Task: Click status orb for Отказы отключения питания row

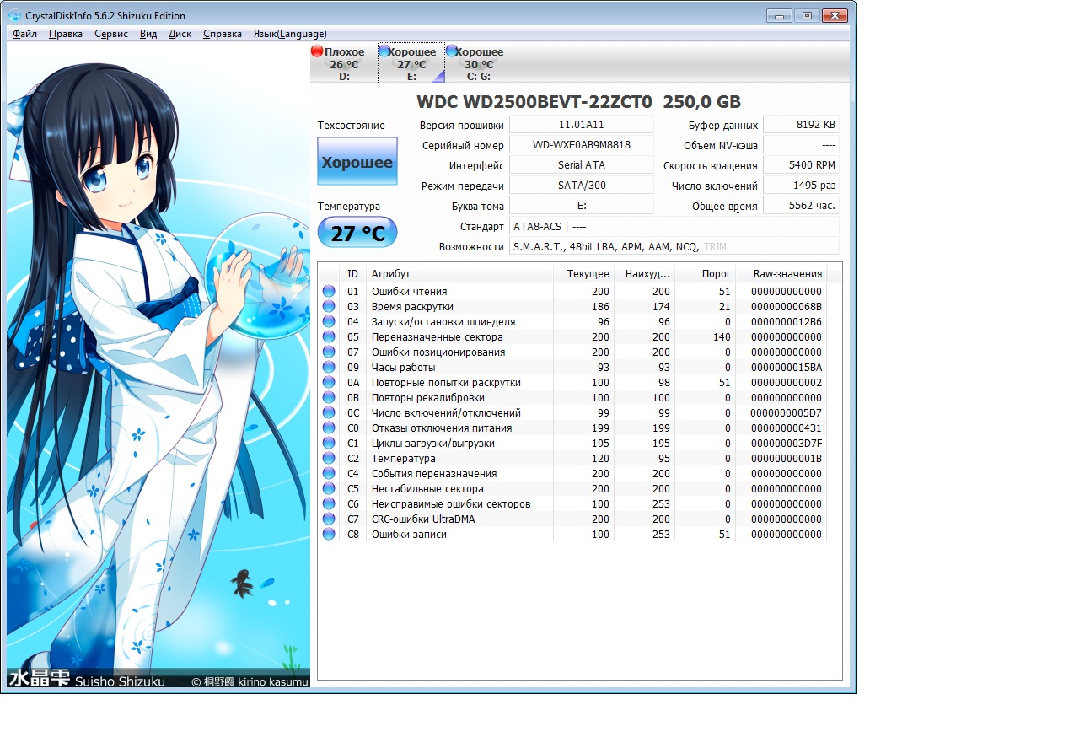Action: click(x=329, y=428)
